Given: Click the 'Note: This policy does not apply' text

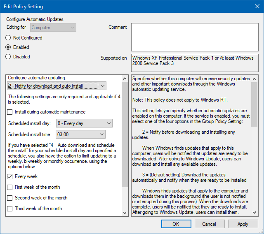Looking at the screenshot, I should 180,100.
